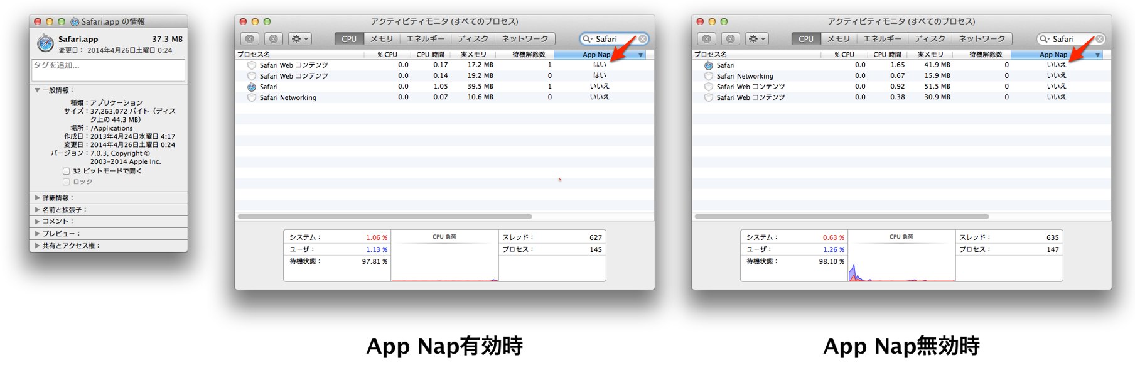Toggle the Lock checkbox in the Safari info window
This screenshot has height=365, width=1135.
(x=67, y=182)
